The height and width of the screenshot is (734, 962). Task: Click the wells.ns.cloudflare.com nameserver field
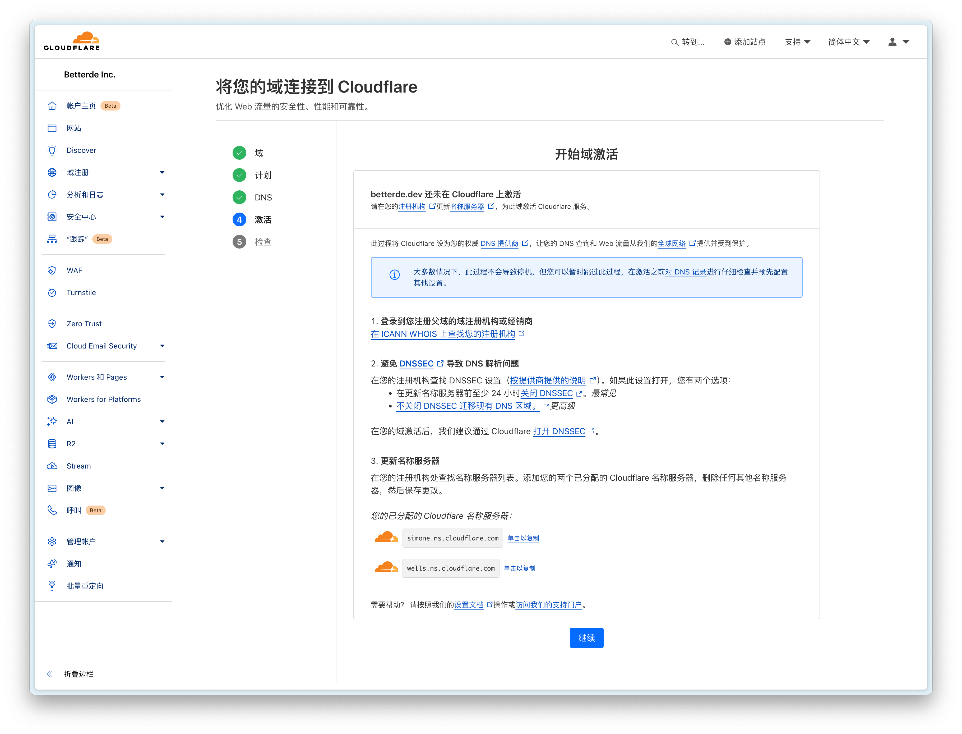[451, 568]
